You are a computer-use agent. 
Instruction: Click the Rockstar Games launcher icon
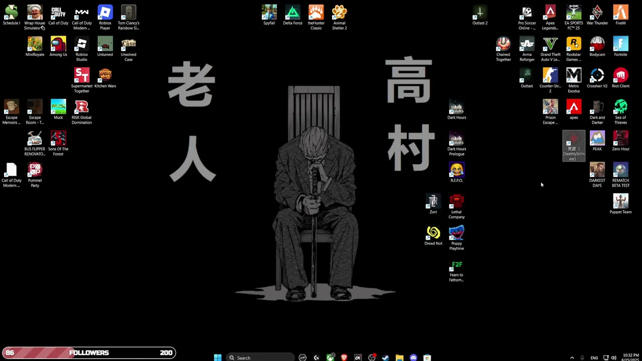tap(574, 49)
